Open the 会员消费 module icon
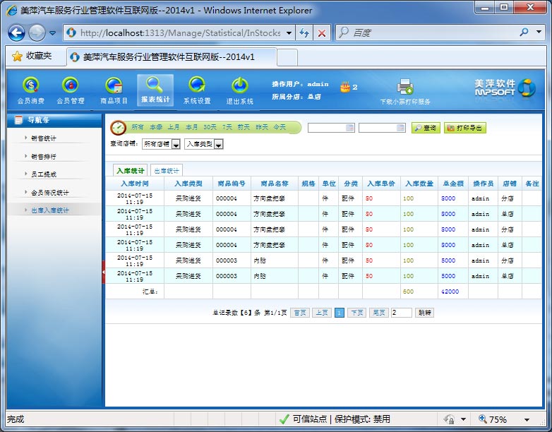This screenshot has width=552, height=432. pyautogui.click(x=30, y=86)
